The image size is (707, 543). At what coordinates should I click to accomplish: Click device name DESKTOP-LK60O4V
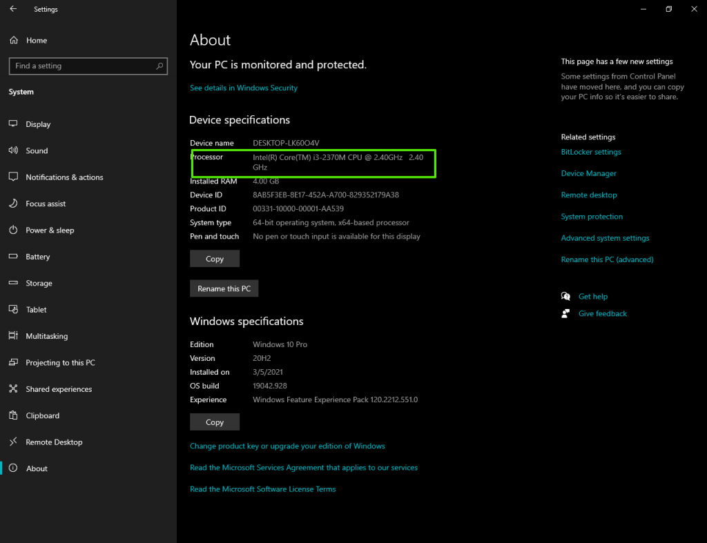286,143
